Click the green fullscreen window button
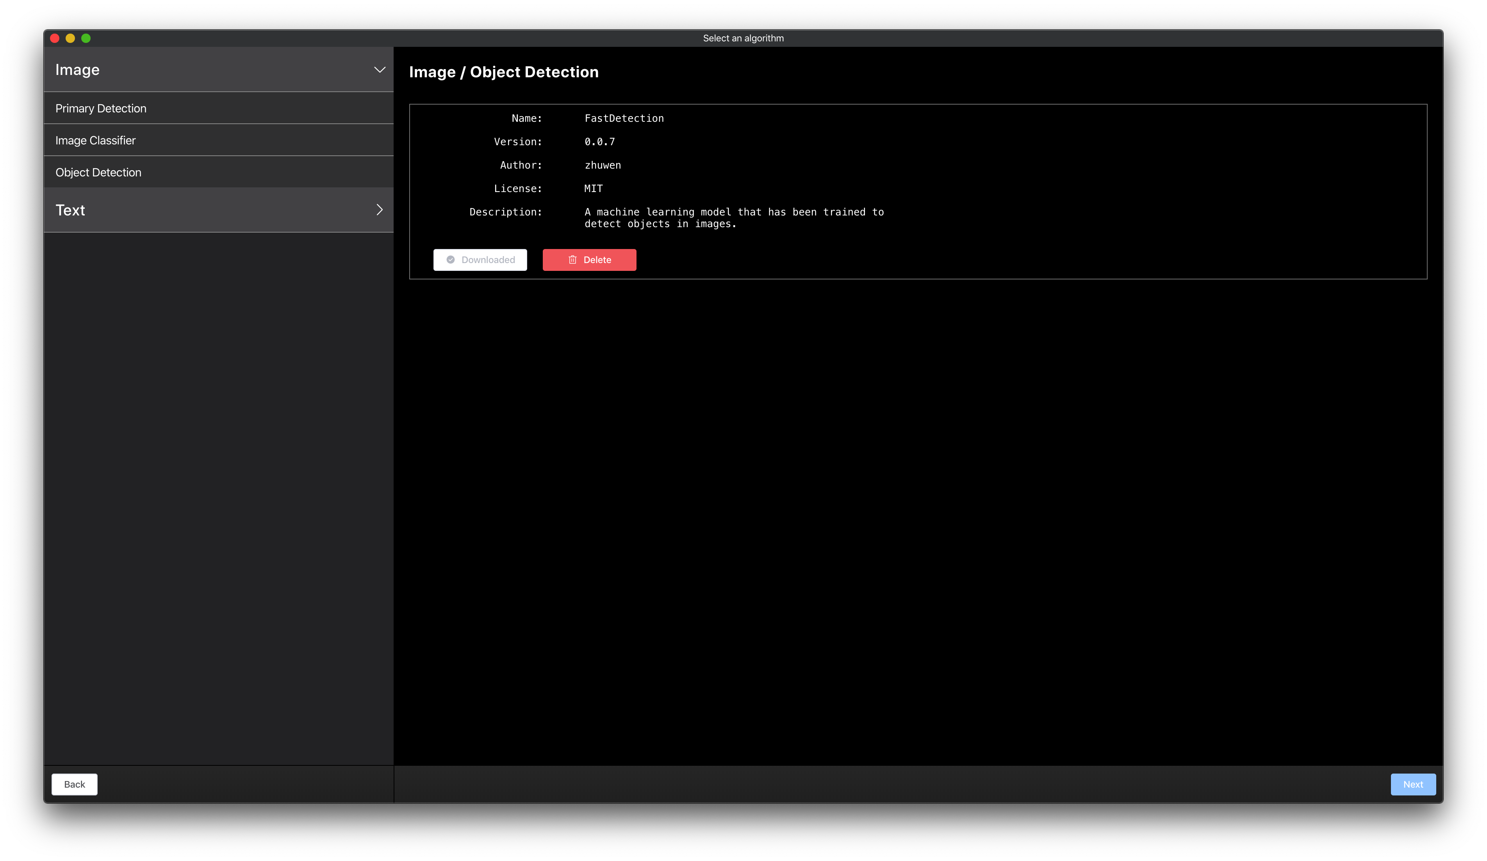 pos(86,38)
